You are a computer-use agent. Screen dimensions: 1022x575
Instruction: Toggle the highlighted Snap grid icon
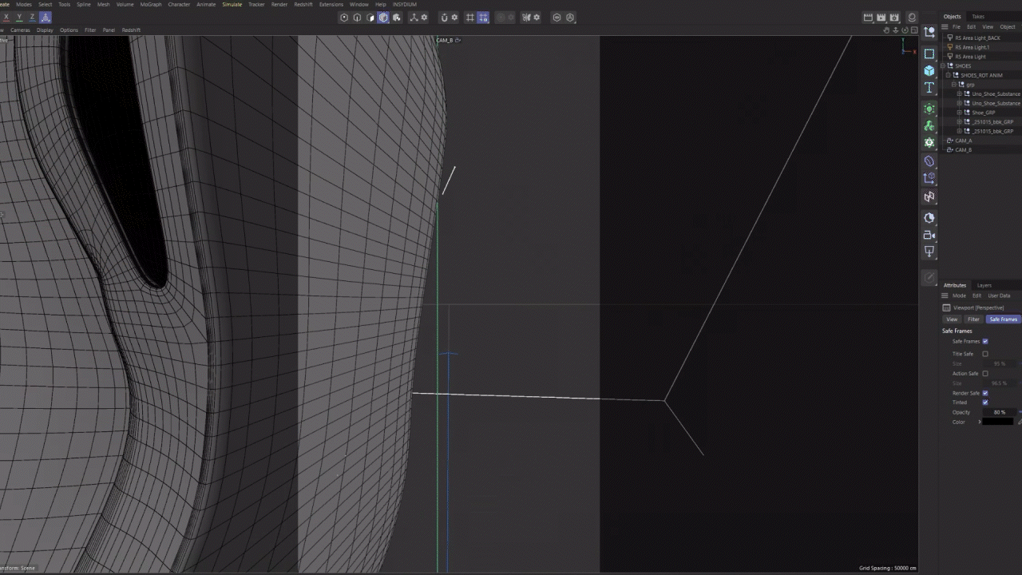coord(483,18)
